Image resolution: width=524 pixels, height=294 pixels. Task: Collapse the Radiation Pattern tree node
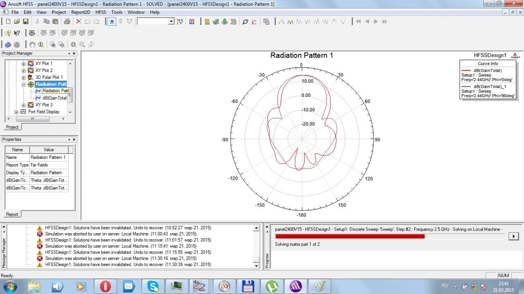tap(23, 85)
